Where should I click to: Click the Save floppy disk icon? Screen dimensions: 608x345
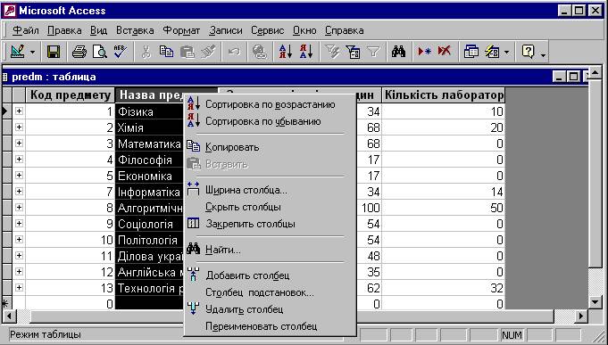54,52
